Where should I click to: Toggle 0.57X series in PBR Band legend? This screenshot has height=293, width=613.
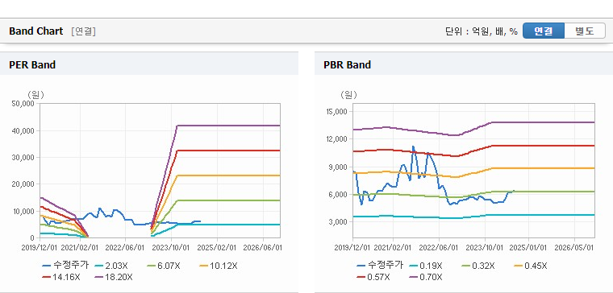tap(373, 277)
